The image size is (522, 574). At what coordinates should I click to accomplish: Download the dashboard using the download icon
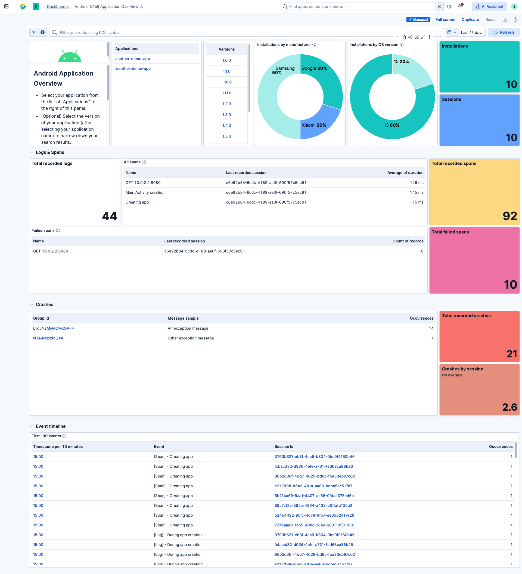504,19
